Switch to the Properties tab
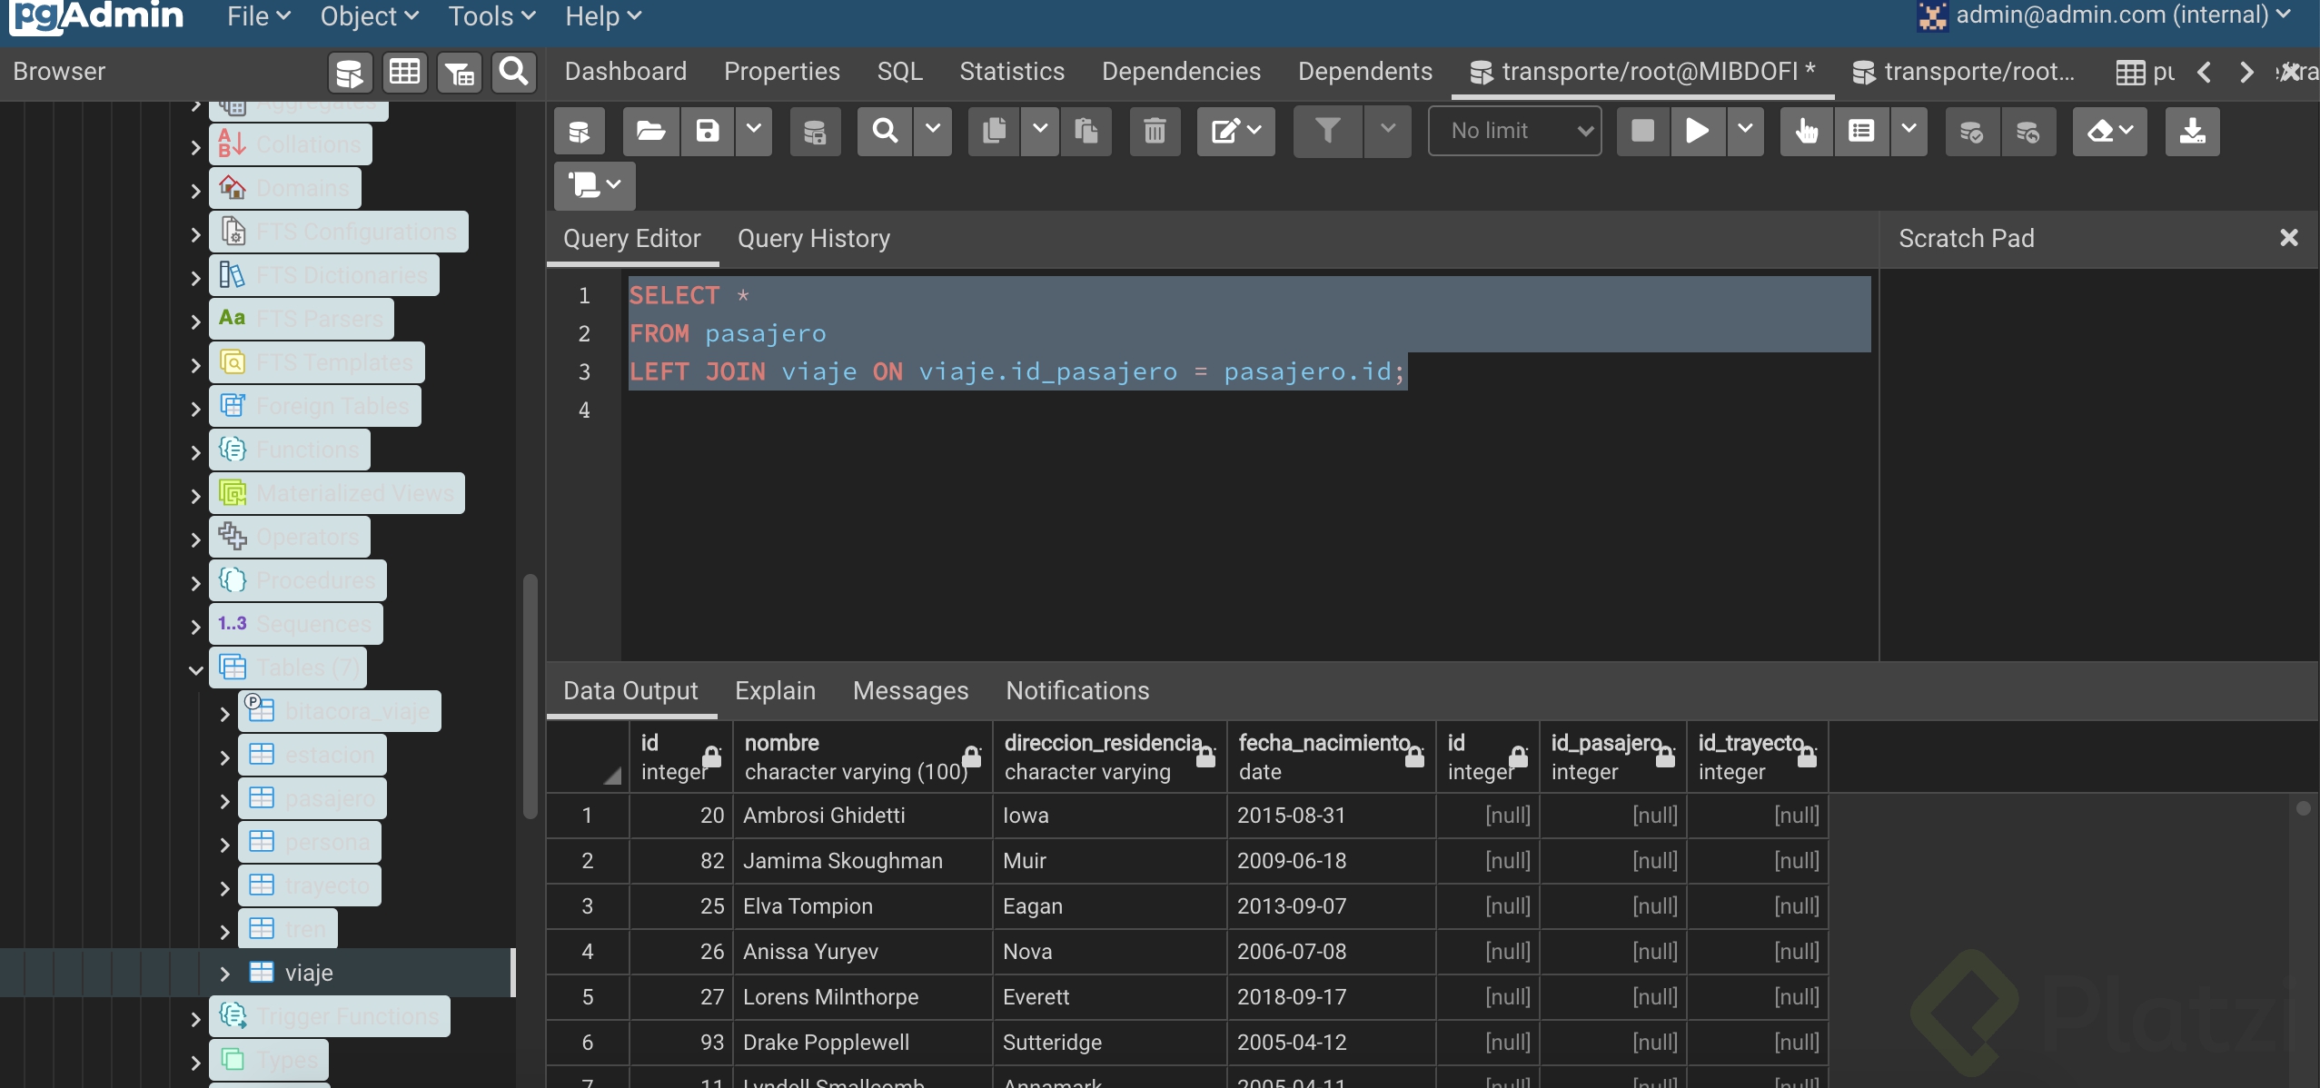 tap(781, 72)
